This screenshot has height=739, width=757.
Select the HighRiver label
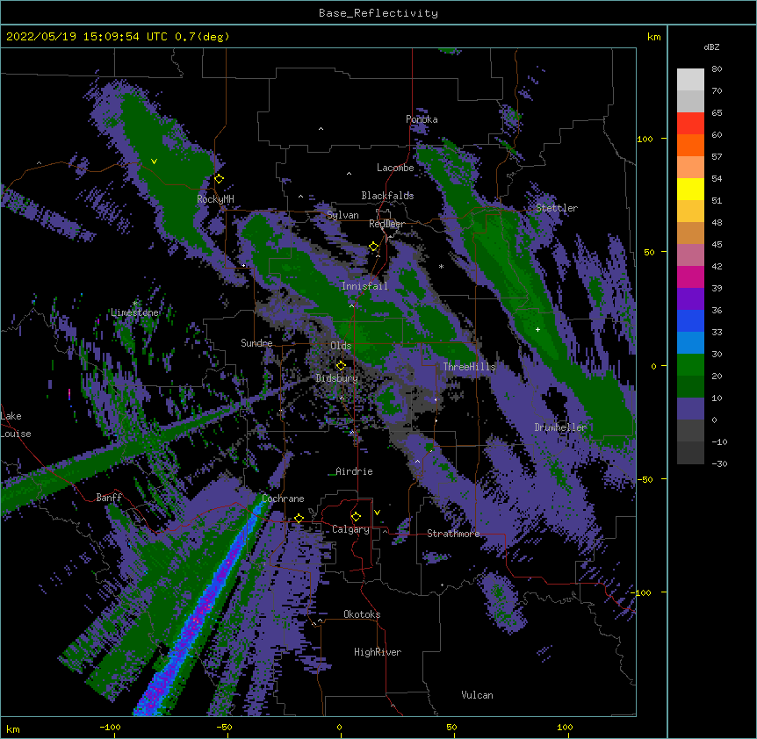pos(378,652)
